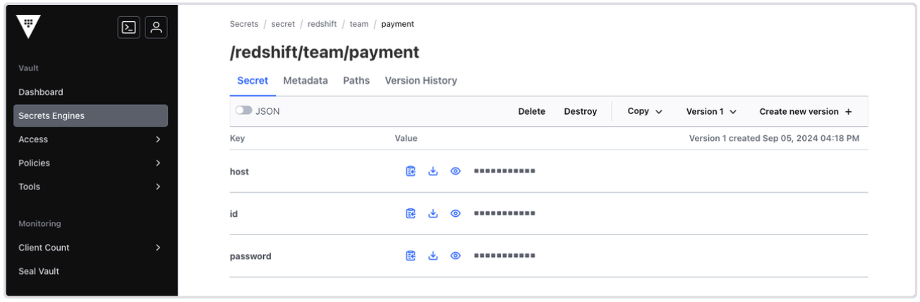Click the Monitoring section label
The image size is (920, 302).
(x=40, y=223)
